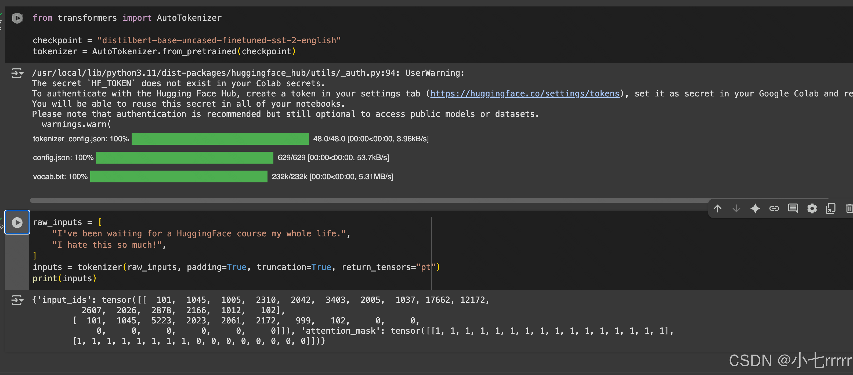Image resolution: width=853 pixels, height=375 pixels.
Task: Move cell down with arrow icon
Action: click(736, 208)
